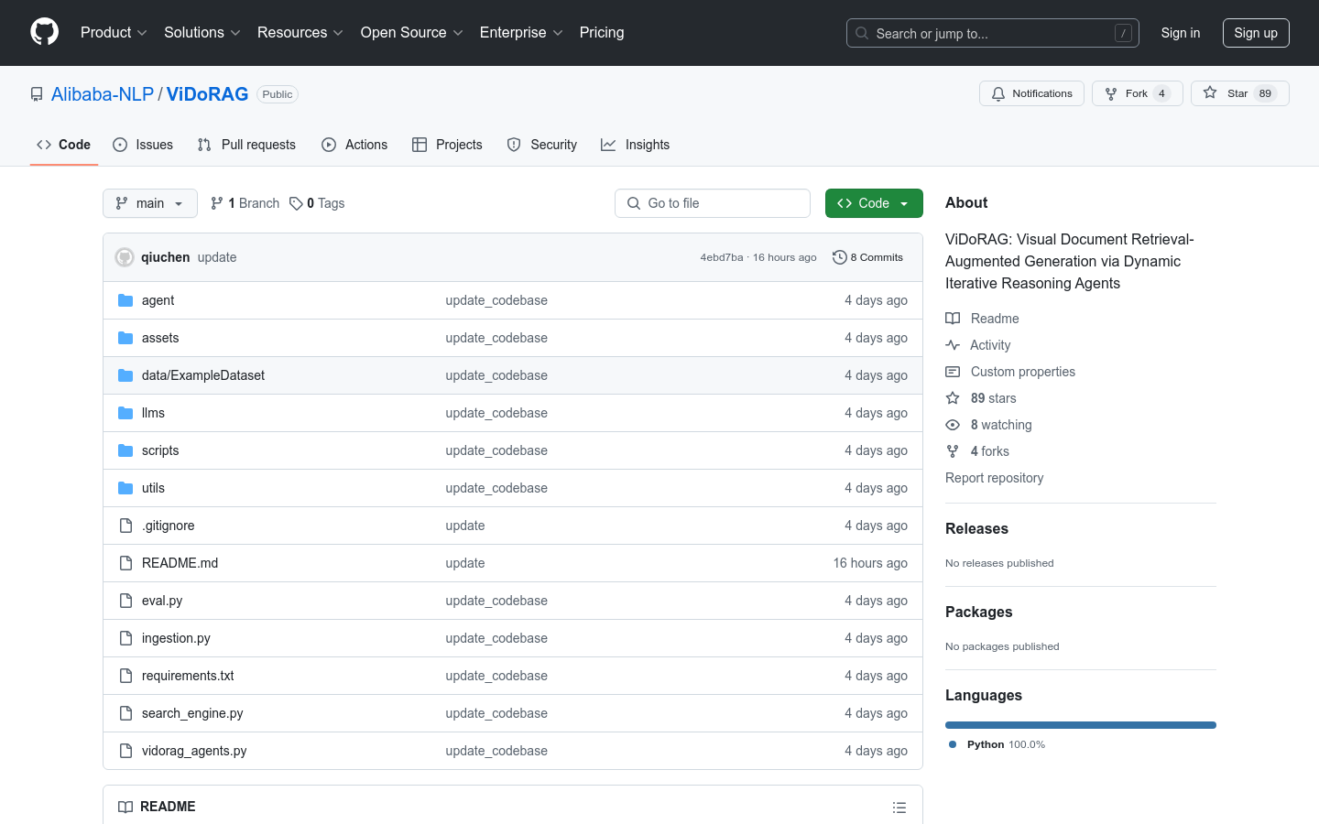Open the README outline list icon
Viewport: 1319px width, 824px height.
pos(899,808)
